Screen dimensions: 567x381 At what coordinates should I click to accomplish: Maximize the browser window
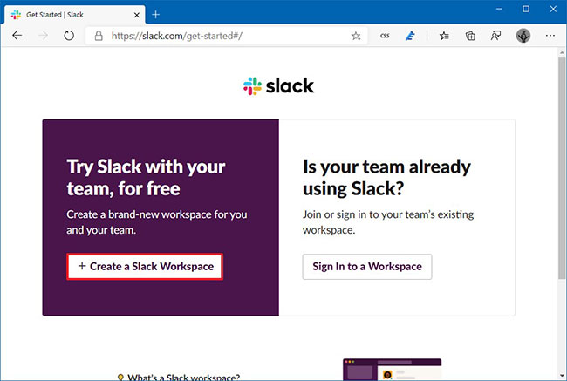(526, 9)
